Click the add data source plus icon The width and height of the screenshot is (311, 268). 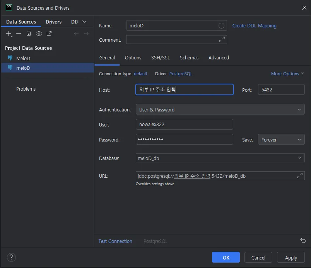coord(9,34)
